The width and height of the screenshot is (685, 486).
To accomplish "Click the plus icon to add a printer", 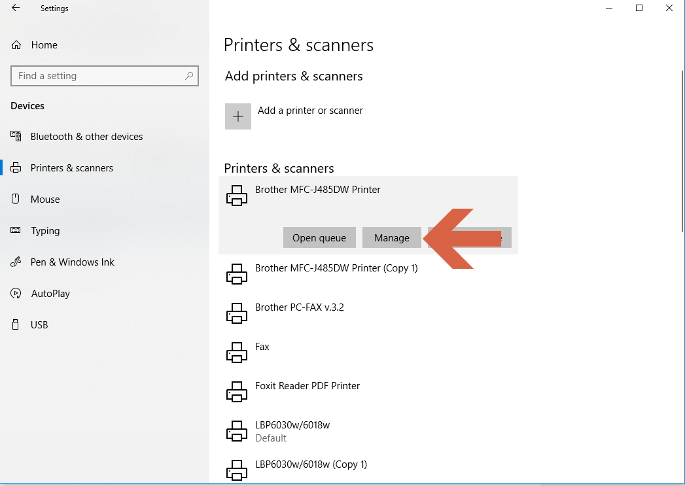I will [238, 116].
